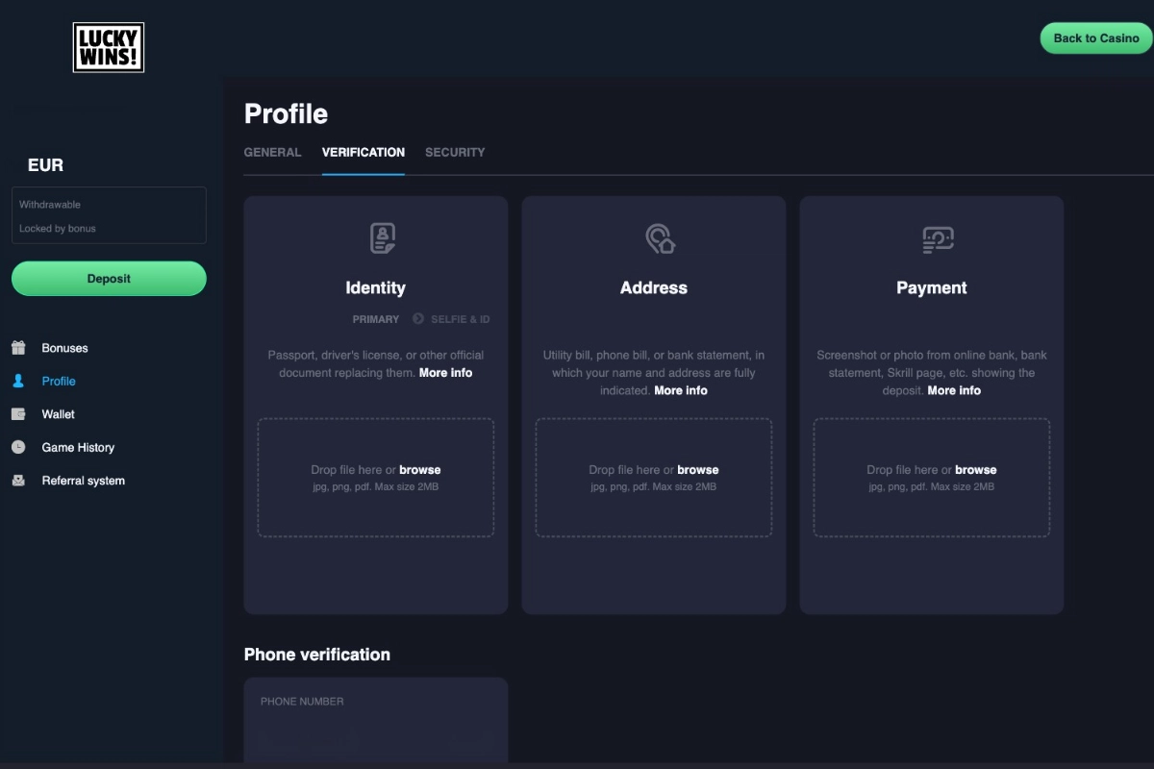Open Wallet in the sidebar
Image resolution: width=1154 pixels, height=769 pixels.
click(58, 414)
